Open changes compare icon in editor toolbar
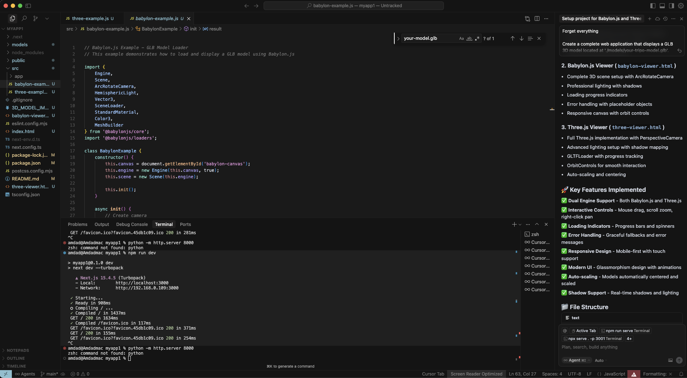The image size is (687, 378). coord(528,19)
